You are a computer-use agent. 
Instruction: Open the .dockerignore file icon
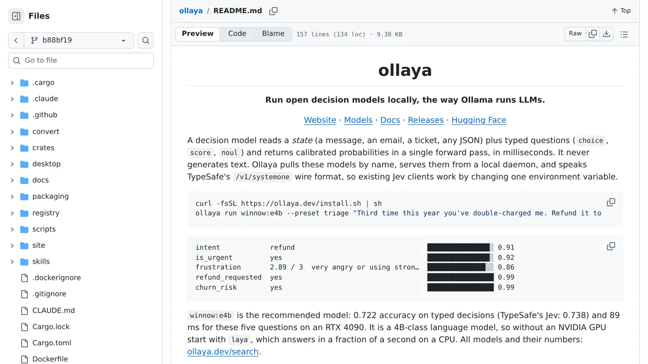tap(24, 278)
